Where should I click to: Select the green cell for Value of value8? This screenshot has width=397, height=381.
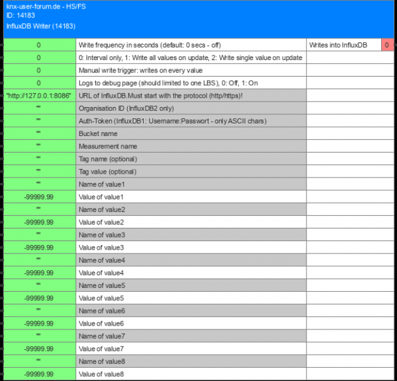click(39, 374)
